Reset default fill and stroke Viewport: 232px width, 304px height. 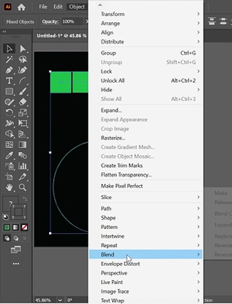[x=5, y=217]
